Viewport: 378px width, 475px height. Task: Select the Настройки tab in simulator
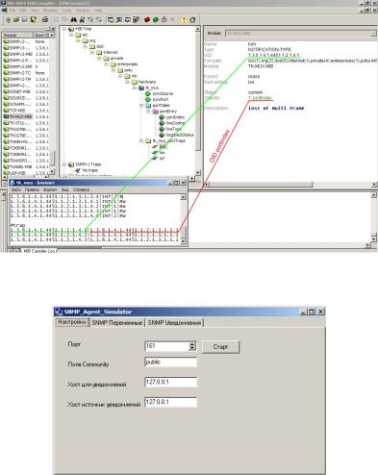pyautogui.click(x=72, y=322)
